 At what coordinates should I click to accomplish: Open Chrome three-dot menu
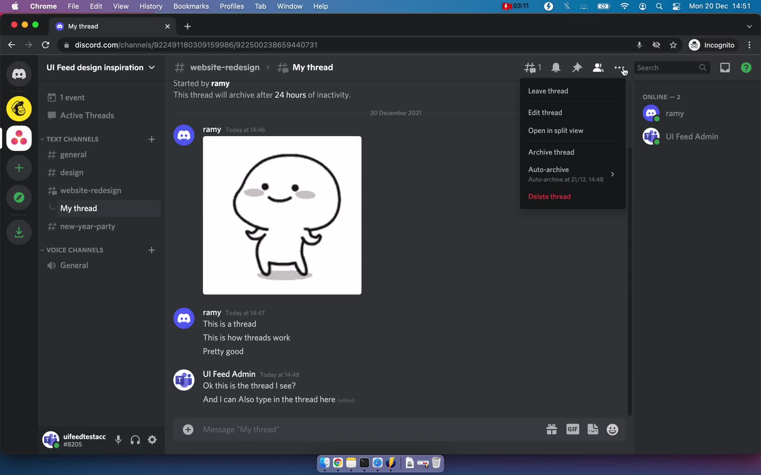(749, 45)
